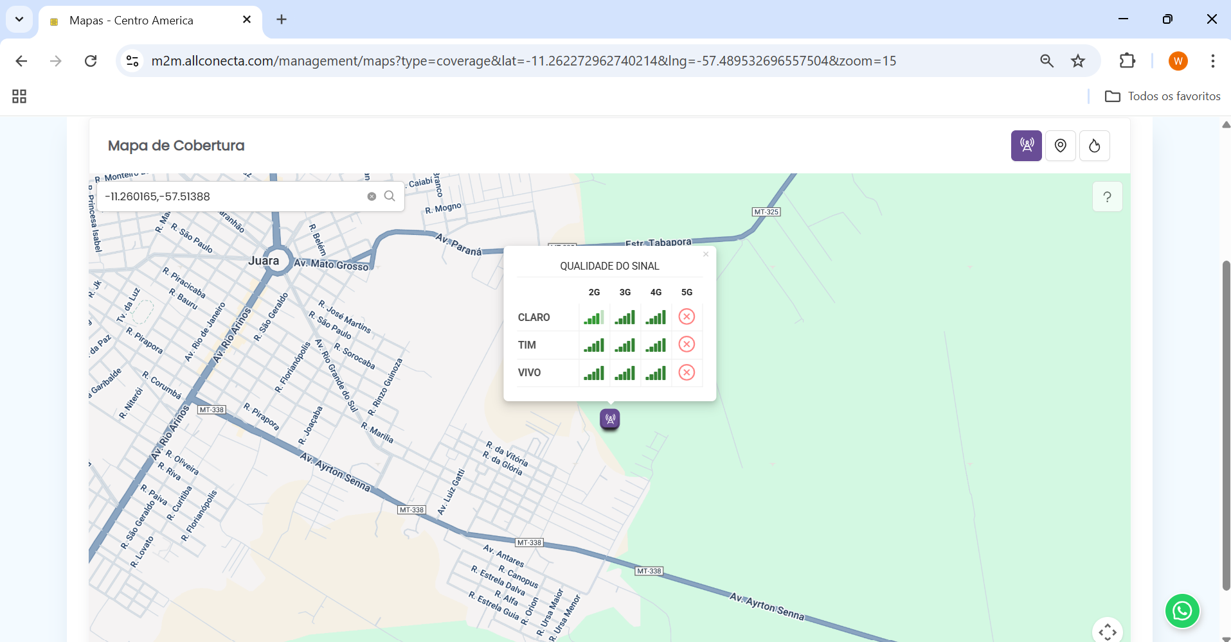Close the Qualidade do Sinal popup
The image size is (1231, 642).
pyautogui.click(x=706, y=254)
